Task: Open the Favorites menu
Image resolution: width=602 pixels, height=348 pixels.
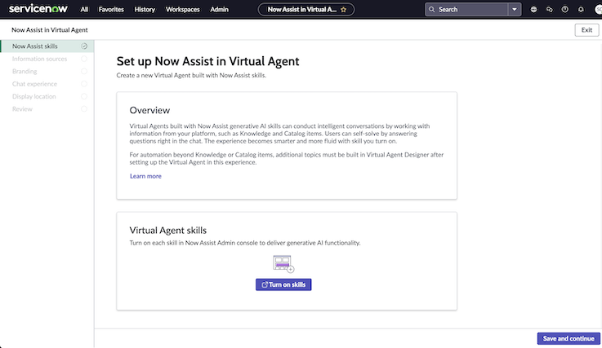Action: click(x=111, y=9)
